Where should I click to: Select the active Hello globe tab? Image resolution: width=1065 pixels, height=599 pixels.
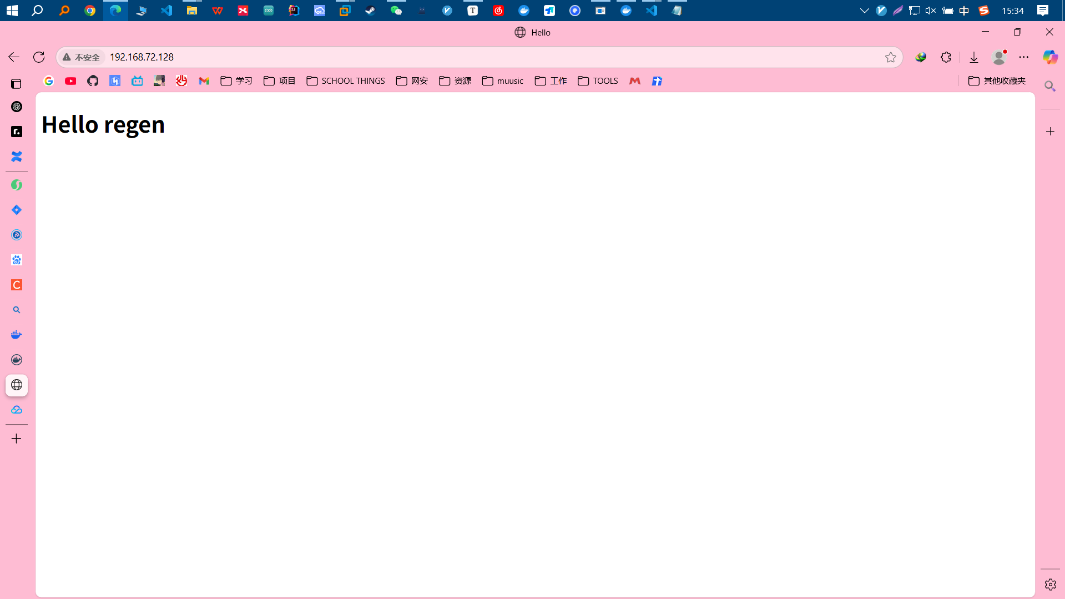pyautogui.click(x=17, y=385)
